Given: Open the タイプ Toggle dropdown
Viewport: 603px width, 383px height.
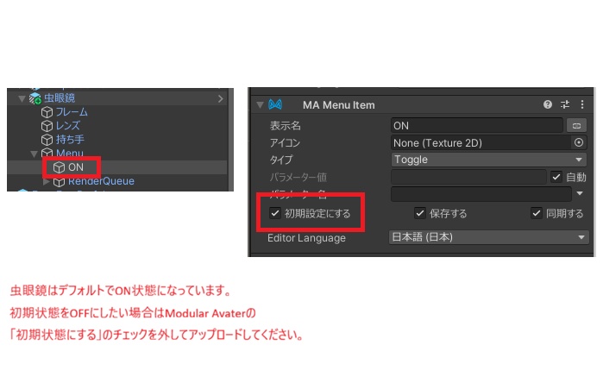Looking at the screenshot, I should point(489,160).
